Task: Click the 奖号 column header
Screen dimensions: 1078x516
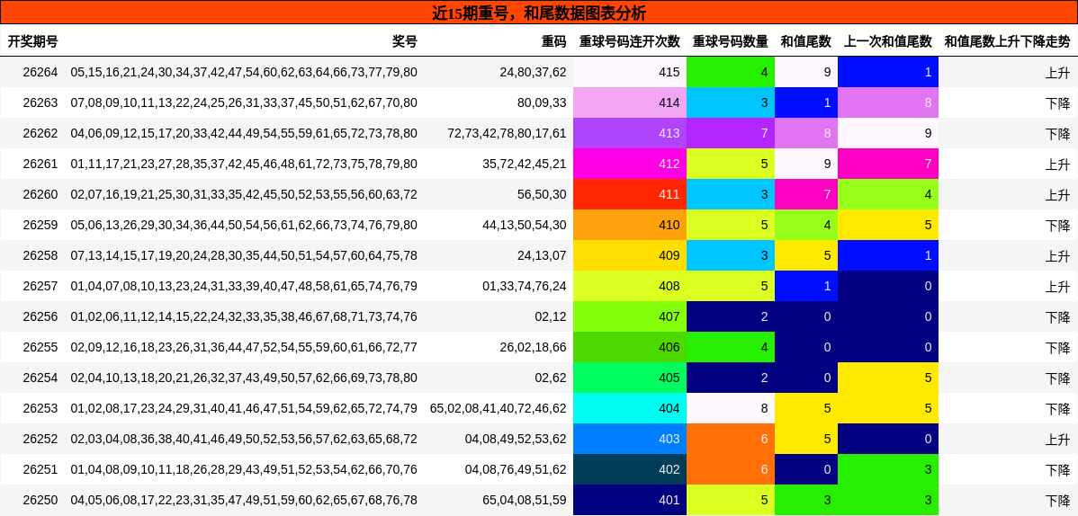Action: (x=405, y=42)
